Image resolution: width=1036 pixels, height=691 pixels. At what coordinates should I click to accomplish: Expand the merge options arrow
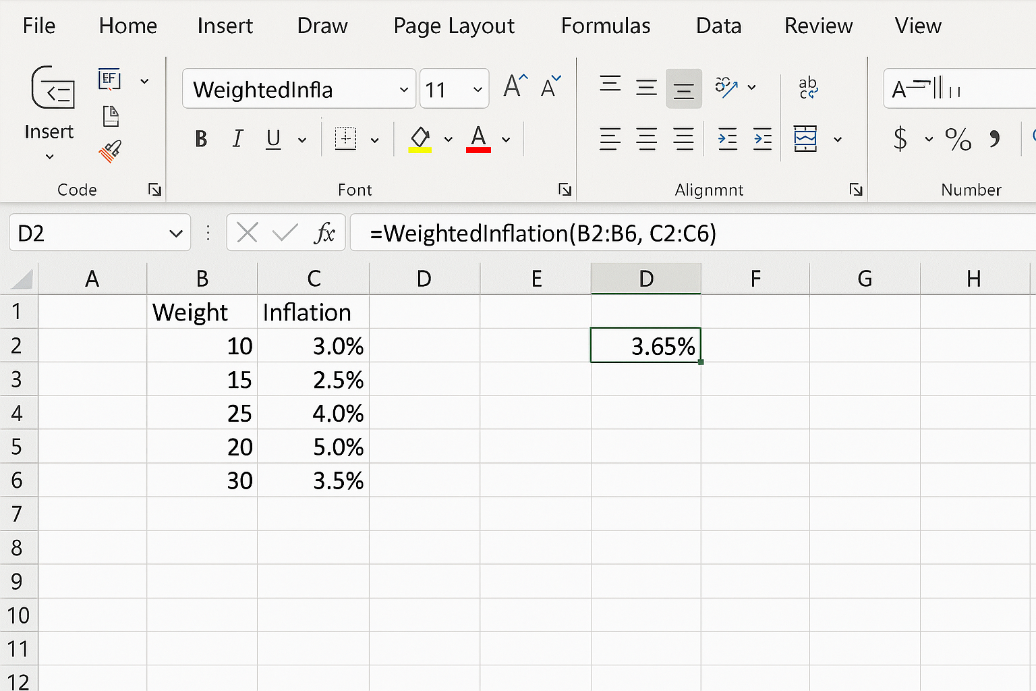point(838,140)
